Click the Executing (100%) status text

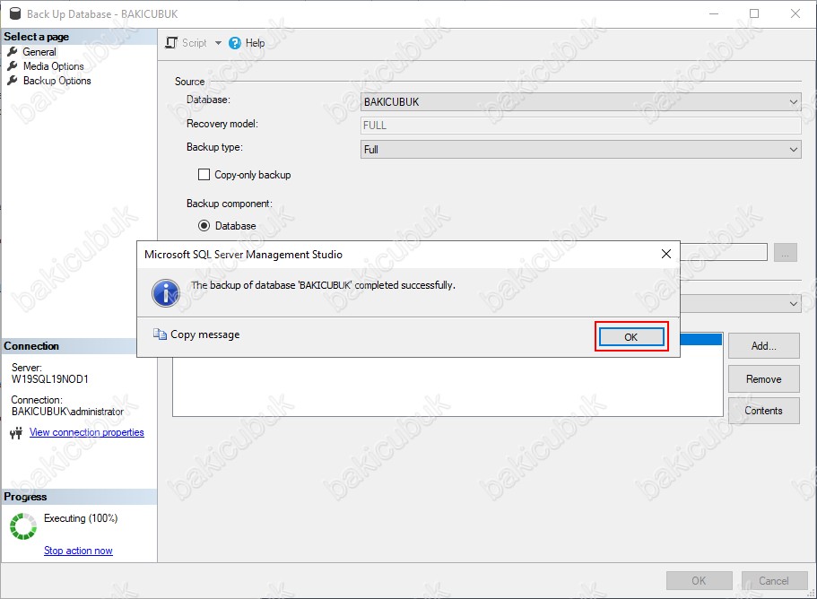81,518
